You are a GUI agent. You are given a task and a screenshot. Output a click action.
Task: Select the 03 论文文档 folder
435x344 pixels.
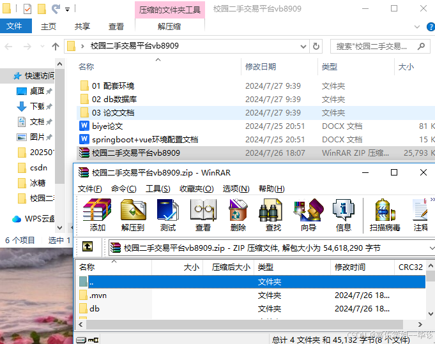(x=107, y=113)
